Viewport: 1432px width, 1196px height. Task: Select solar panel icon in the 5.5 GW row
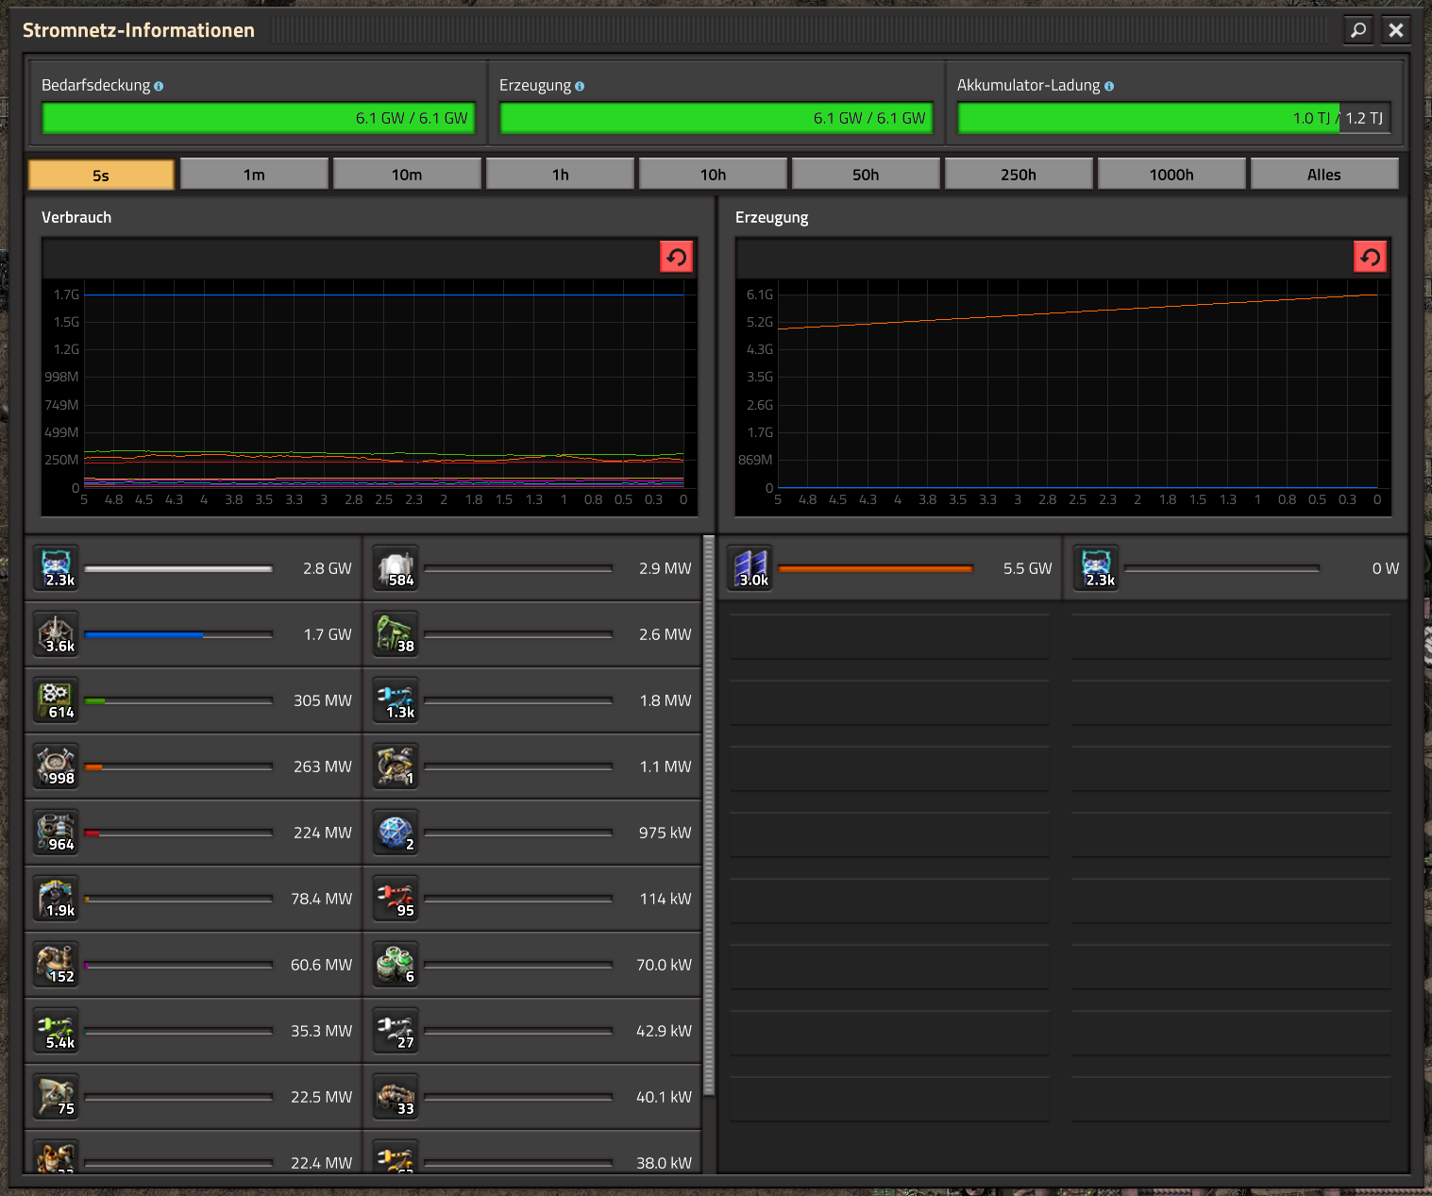[751, 568]
